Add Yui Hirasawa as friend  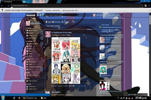click(112, 57)
